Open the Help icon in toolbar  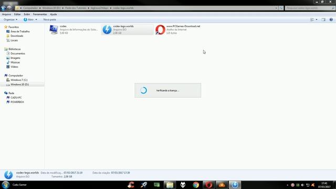point(331,19)
